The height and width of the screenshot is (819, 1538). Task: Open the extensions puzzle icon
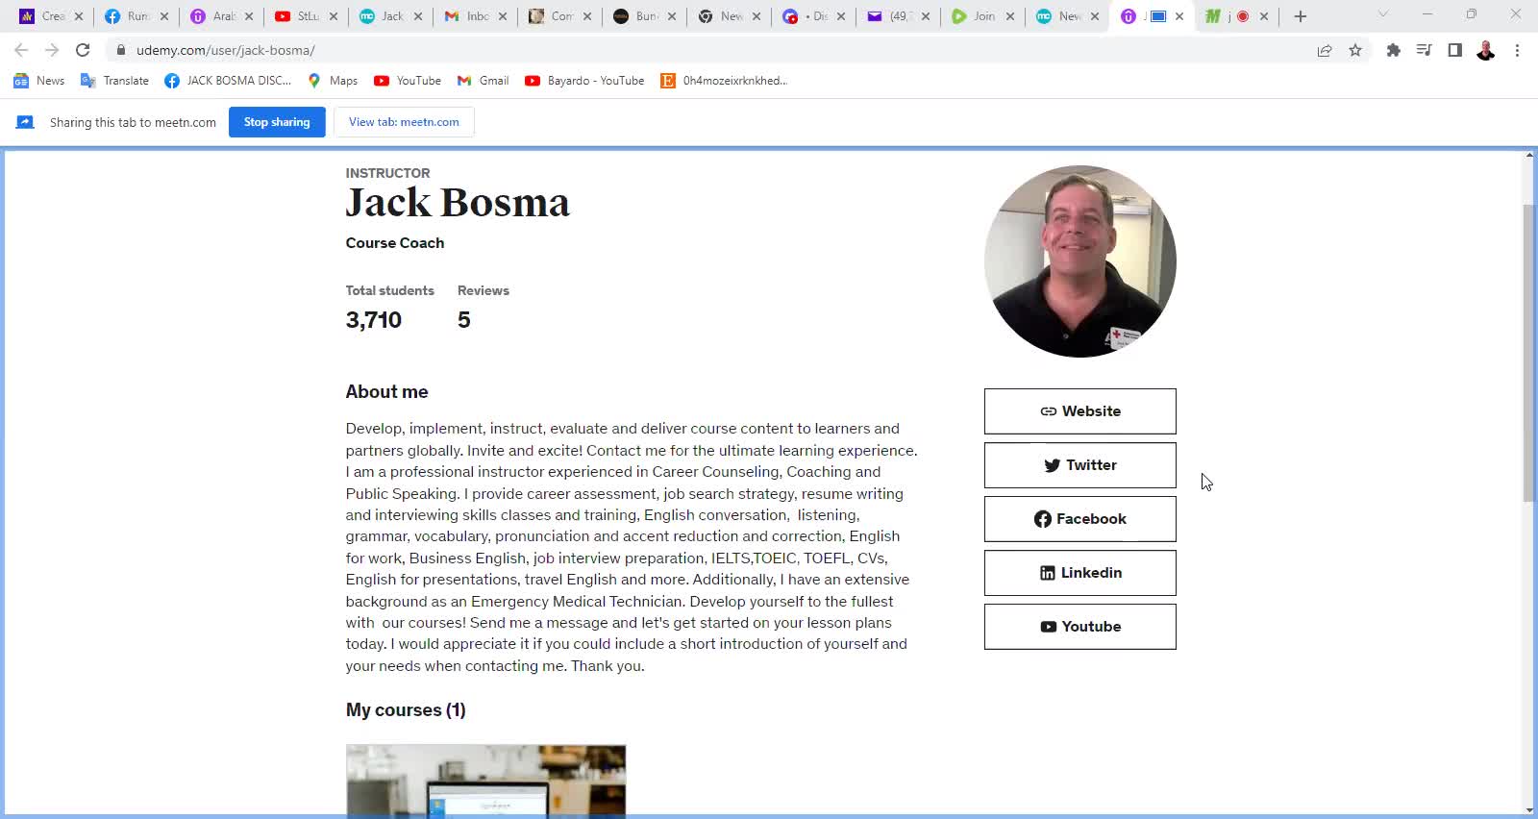pyautogui.click(x=1393, y=50)
